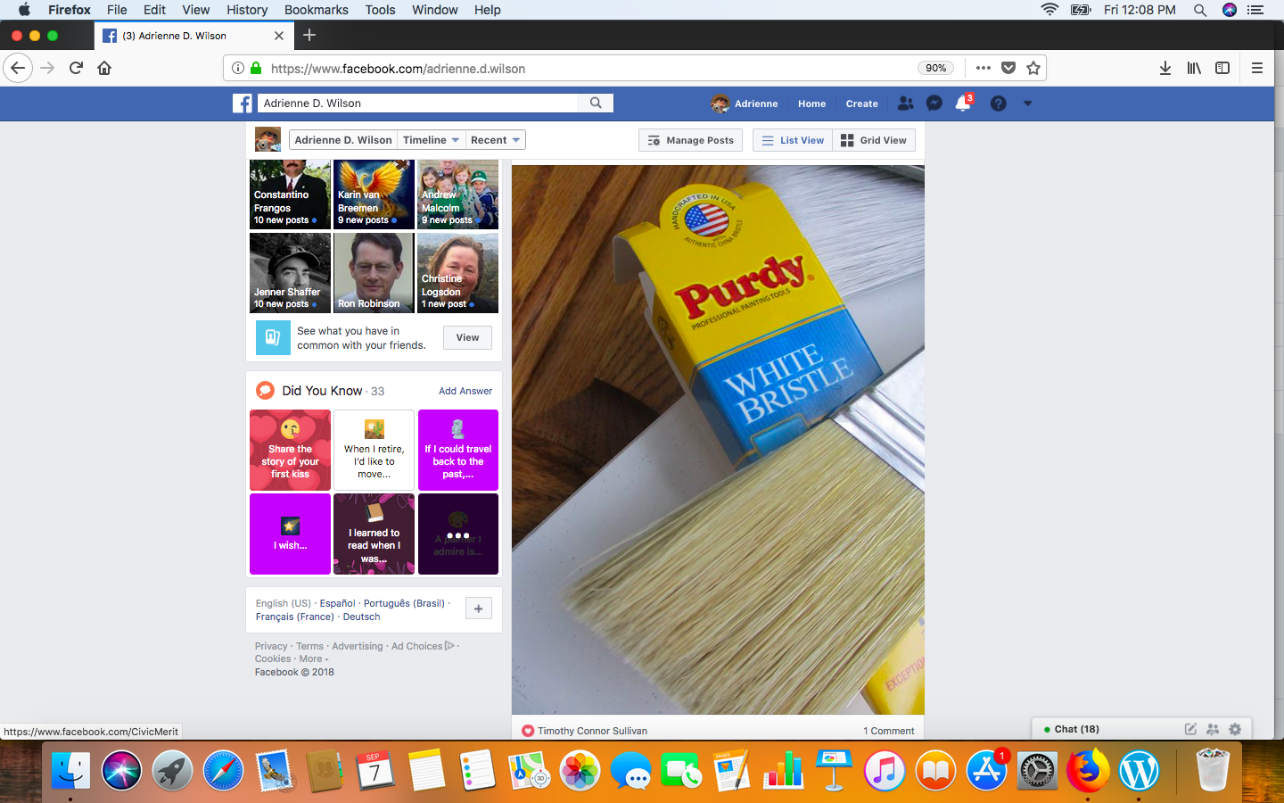1284x803 pixels.
Task: Click the Facebook home logo
Action: (x=242, y=103)
